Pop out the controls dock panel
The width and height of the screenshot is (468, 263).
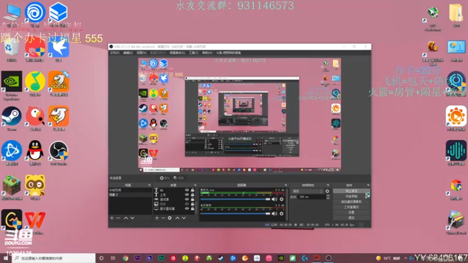368,185
